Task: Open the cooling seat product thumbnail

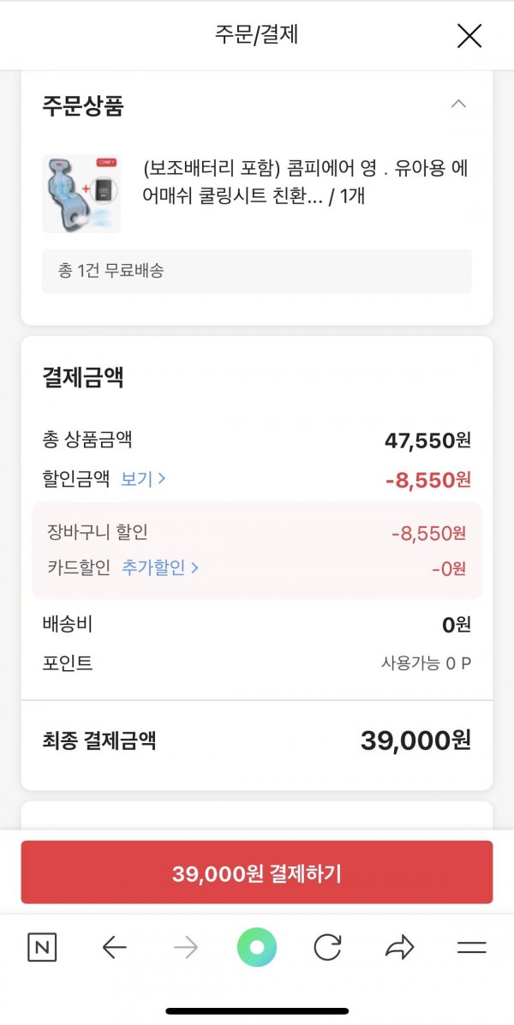Action: (x=81, y=194)
